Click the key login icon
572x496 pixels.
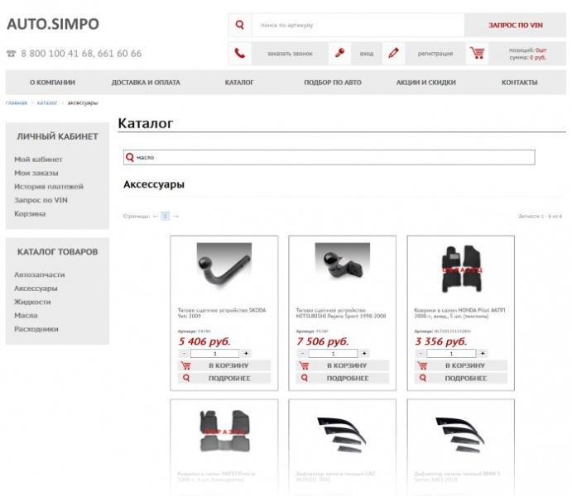click(x=339, y=54)
